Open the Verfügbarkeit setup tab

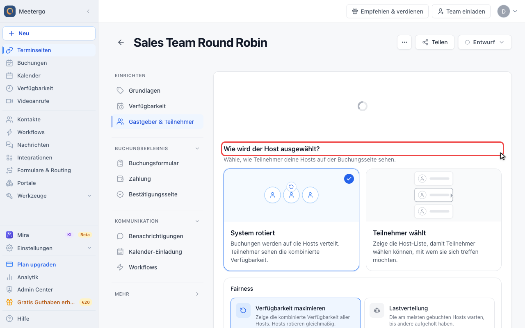157,106
